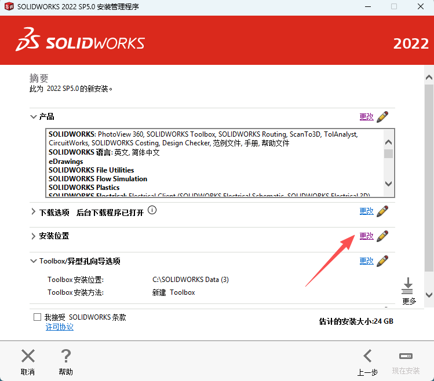Close the installation manager window
Screen dimensions: 434x381
click(421, 6)
